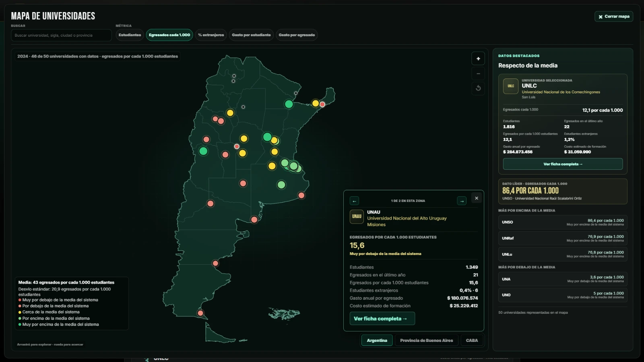The image size is (644, 362).
Task: Click the text Respecto de la media
Action: pyautogui.click(x=528, y=66)
